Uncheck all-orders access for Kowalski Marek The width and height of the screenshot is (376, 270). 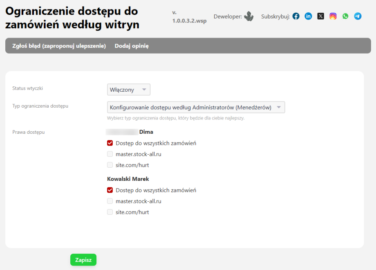pyautogui.click(x=110, y=190)
